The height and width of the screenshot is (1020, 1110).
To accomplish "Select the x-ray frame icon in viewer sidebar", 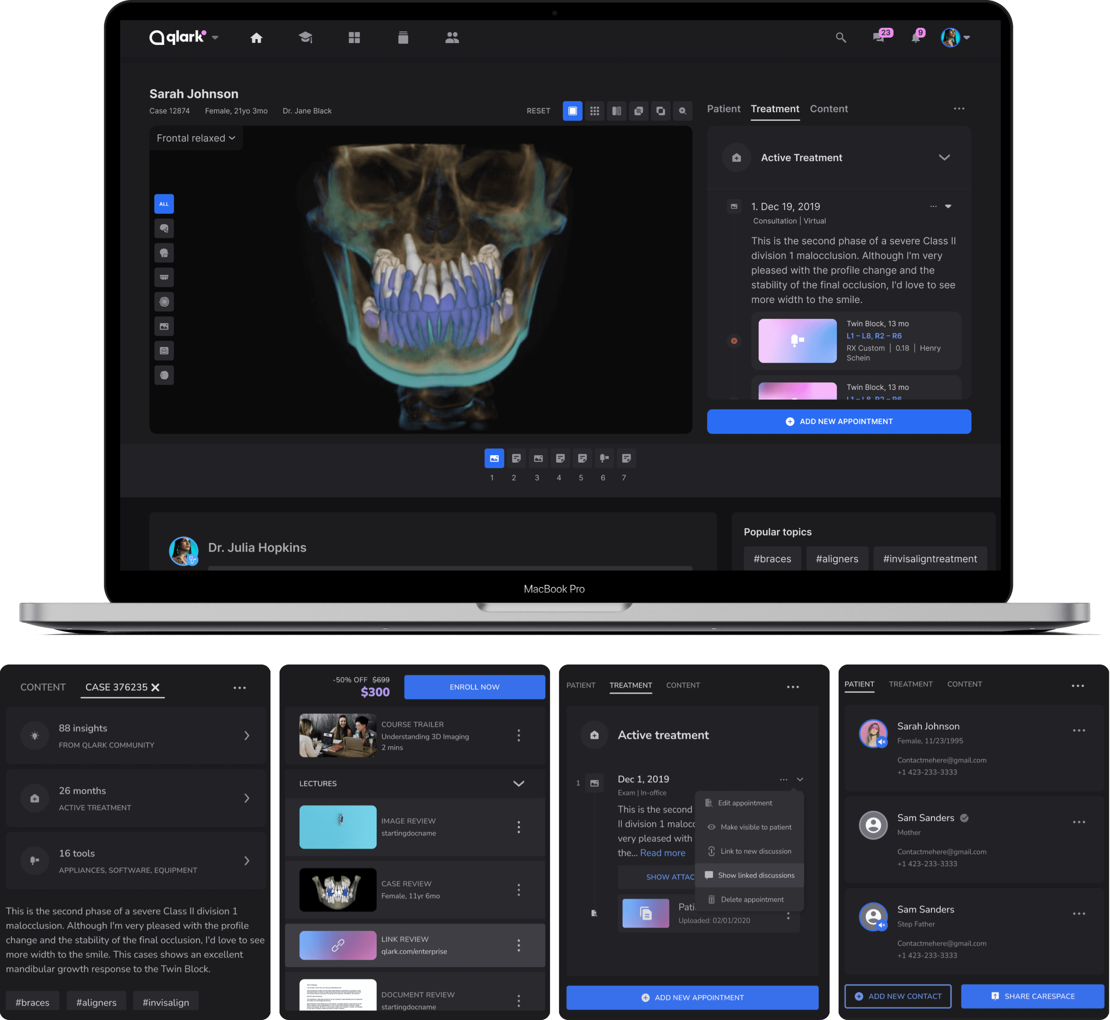I will [164, 351].
